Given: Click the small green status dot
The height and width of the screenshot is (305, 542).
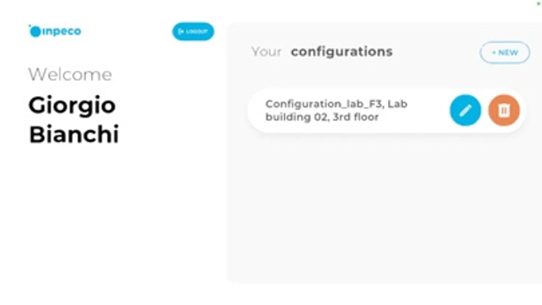Looking at the screenshot, I should pos(538,4).
